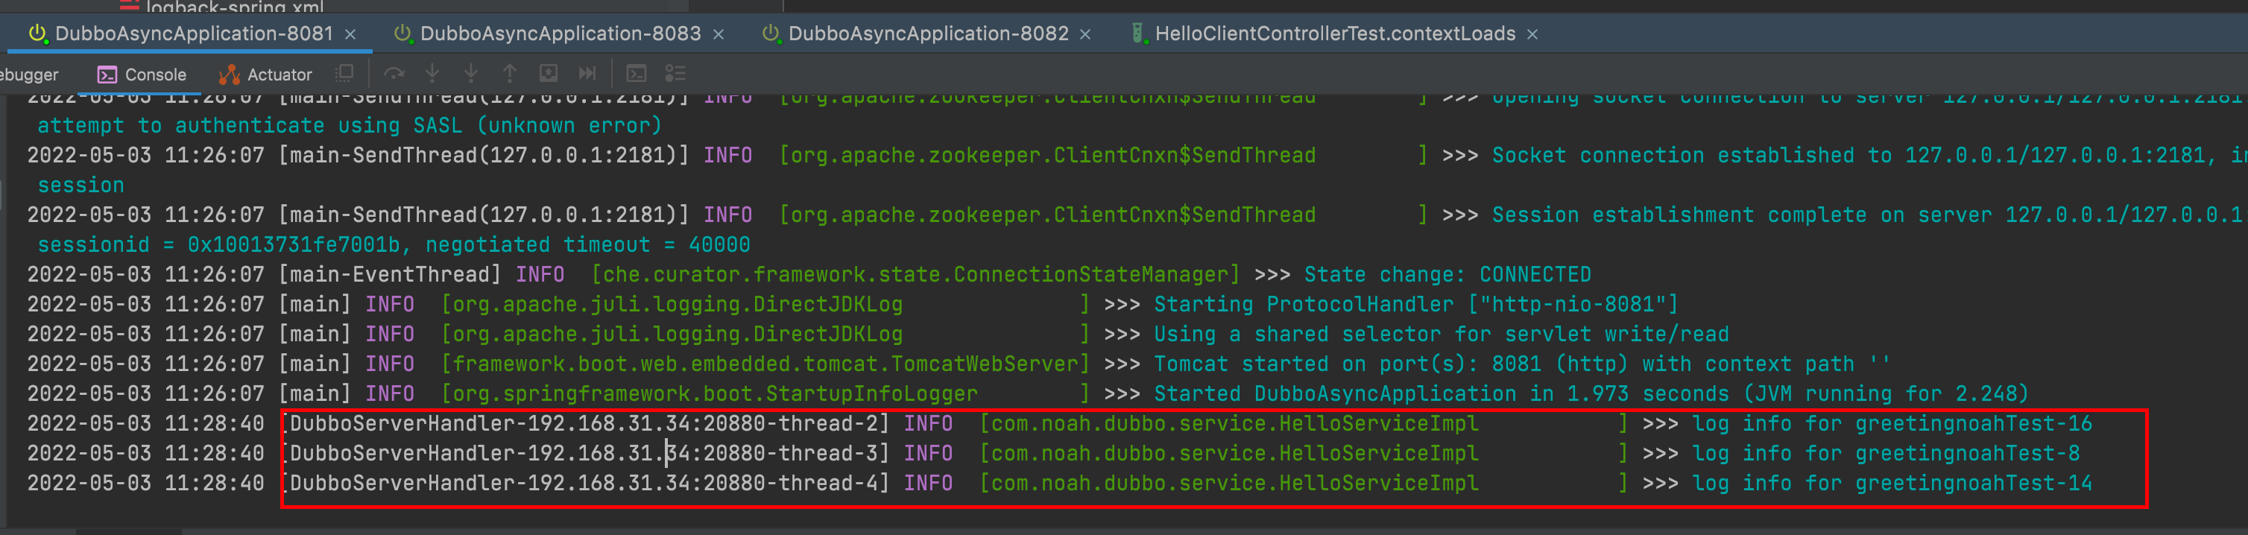Click the Step Out up-arrow icon
The width and height of the screenshot is (2248, 535).
pyautogui.click(x=510, y=73)
